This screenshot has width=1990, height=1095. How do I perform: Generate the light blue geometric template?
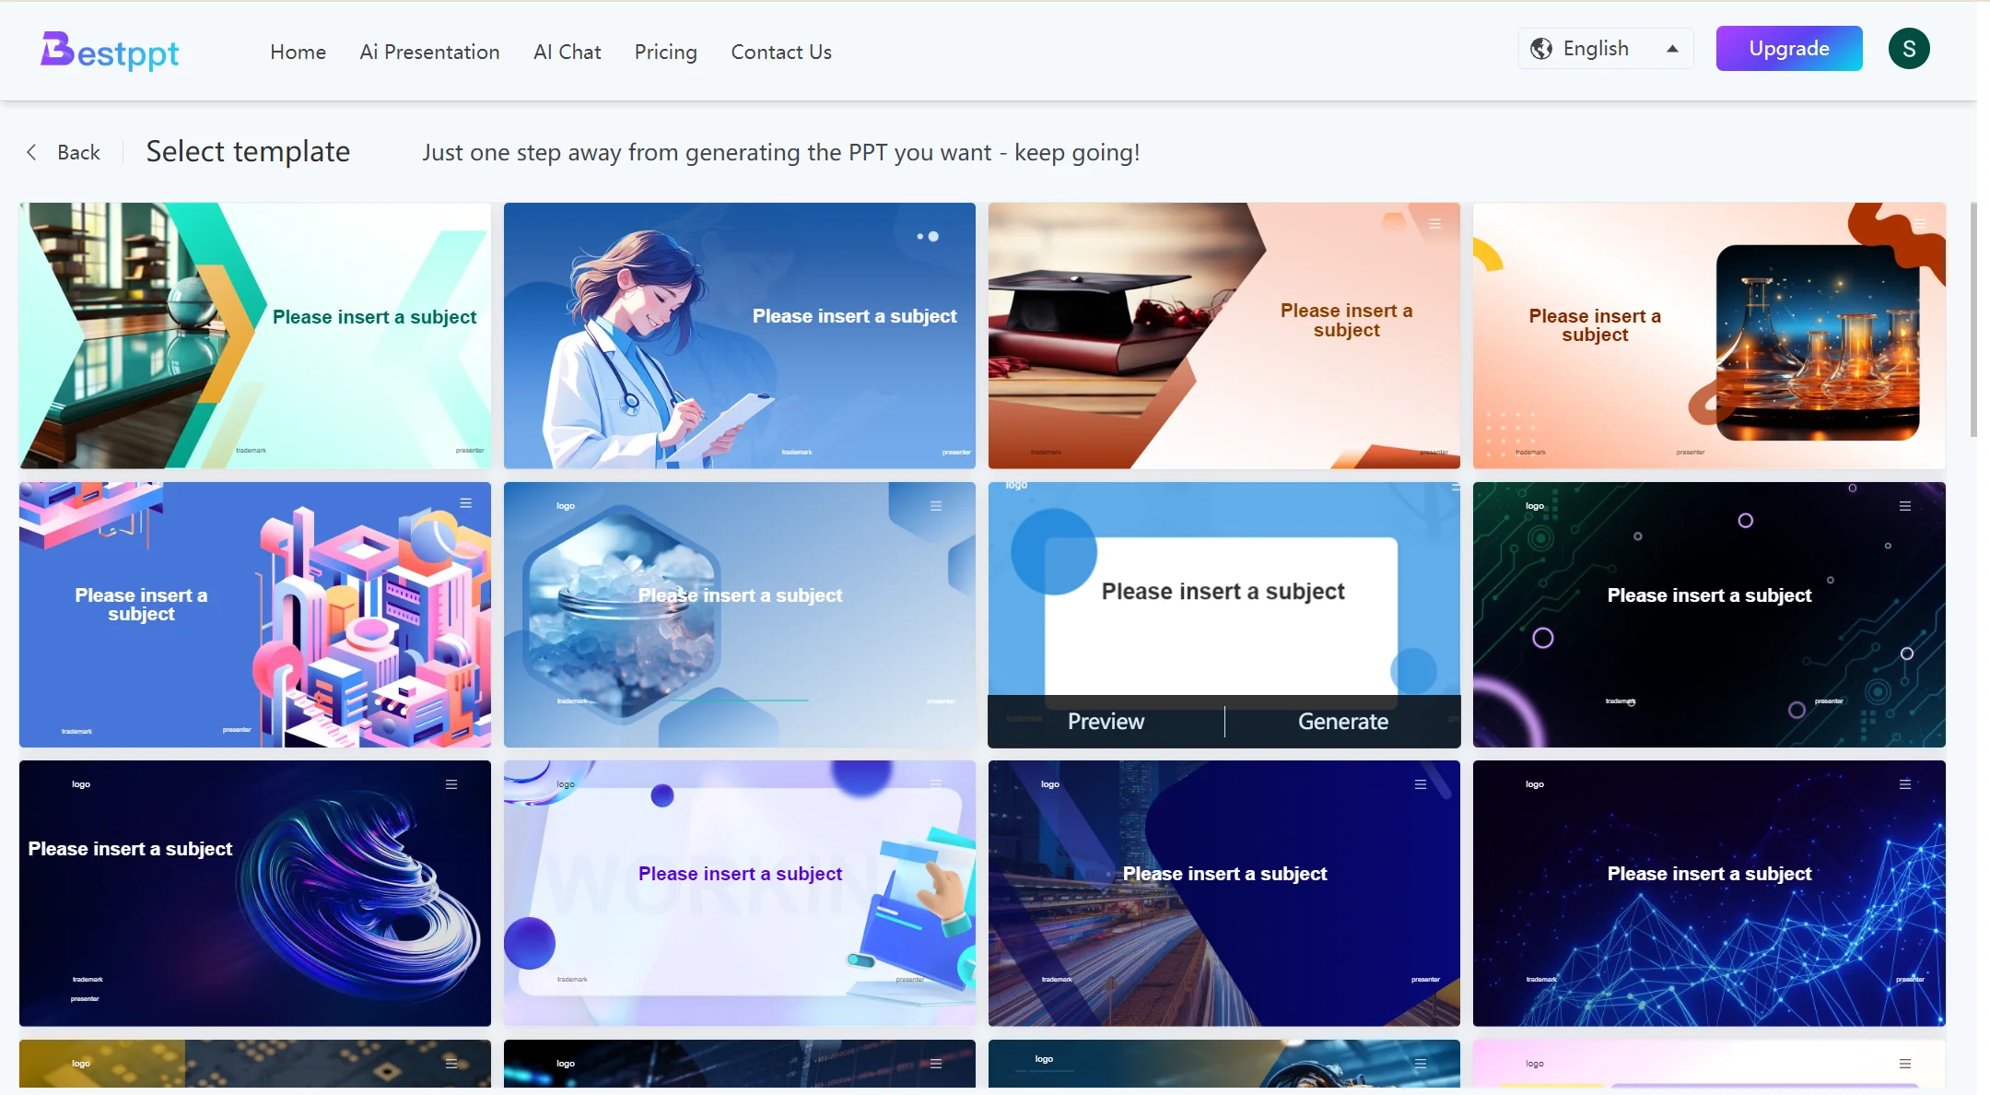pos(1342,719)
